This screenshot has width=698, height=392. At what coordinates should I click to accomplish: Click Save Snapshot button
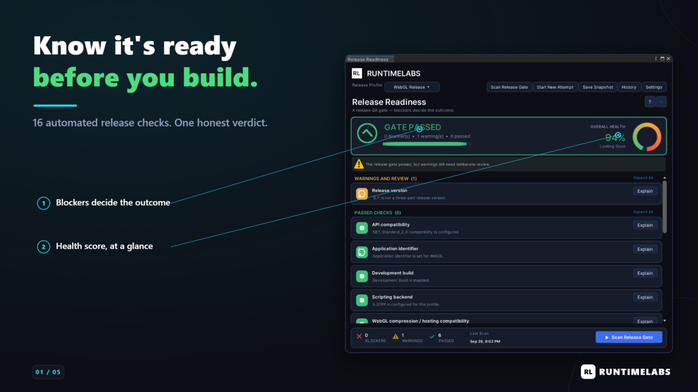(597, 87)
